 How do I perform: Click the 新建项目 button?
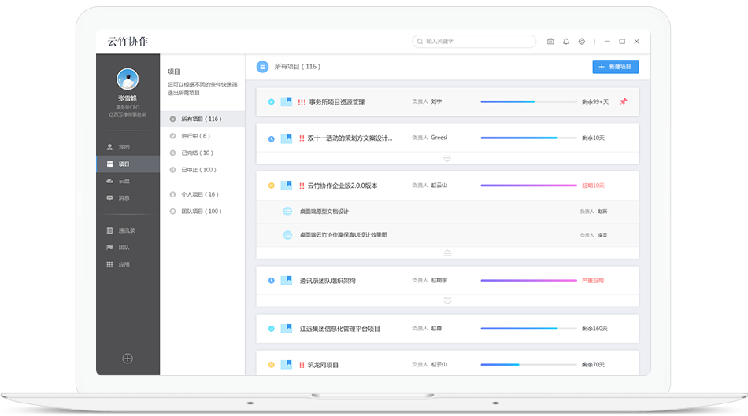615,67
